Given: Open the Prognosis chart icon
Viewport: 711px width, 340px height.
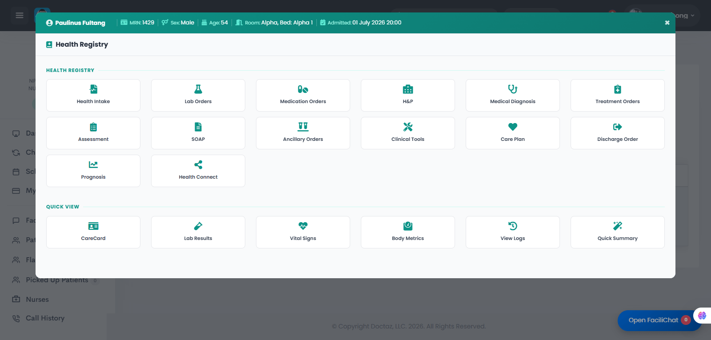Looking at the screenshot, I should 93,164.
